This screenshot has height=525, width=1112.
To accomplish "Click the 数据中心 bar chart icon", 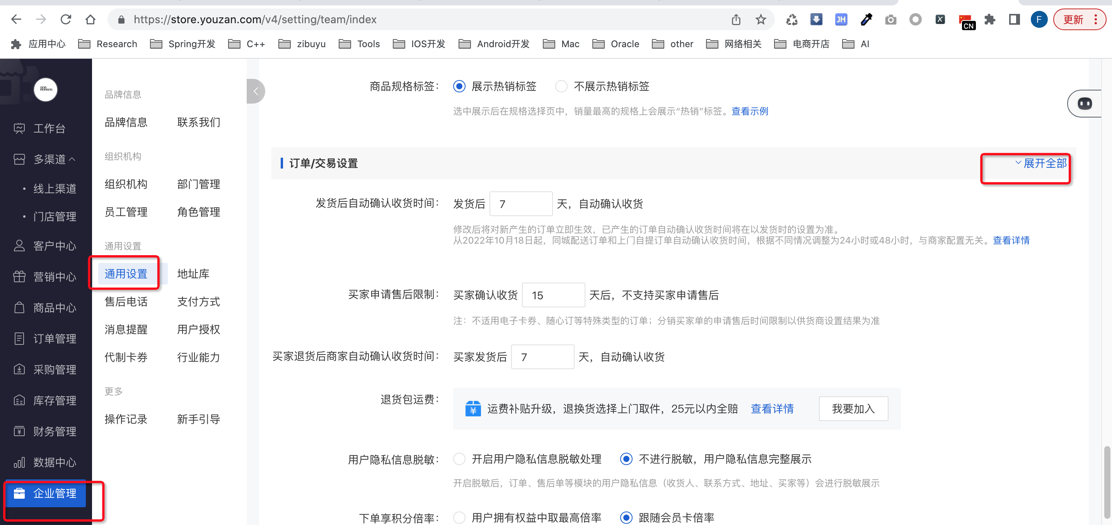I will 19,462.
